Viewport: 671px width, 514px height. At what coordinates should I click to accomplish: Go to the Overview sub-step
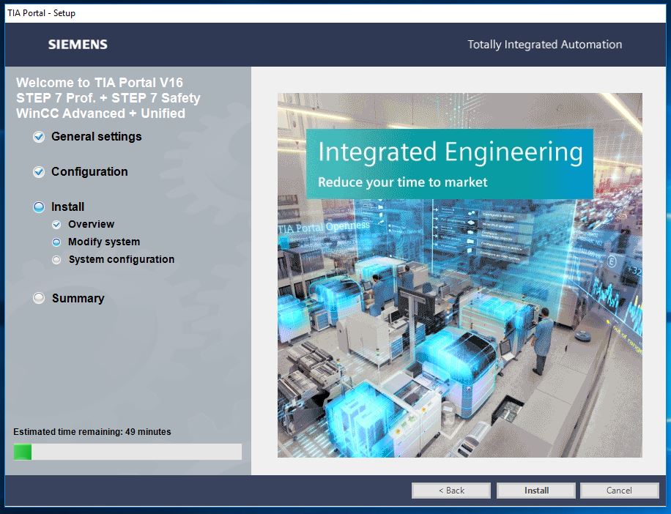click(x=91, y=225)
